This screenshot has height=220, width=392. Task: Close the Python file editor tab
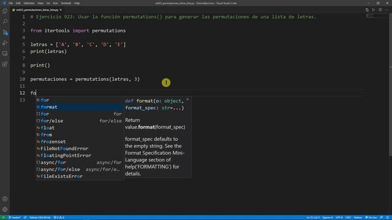click(61, 10)
